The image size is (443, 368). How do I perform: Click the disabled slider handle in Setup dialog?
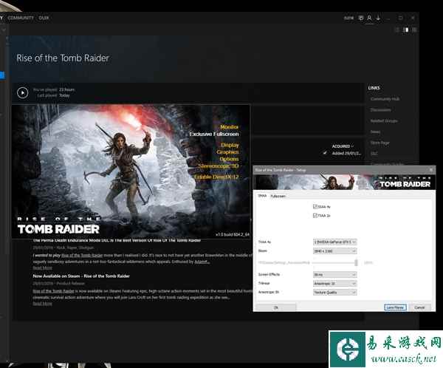click(x=357, y=263)
